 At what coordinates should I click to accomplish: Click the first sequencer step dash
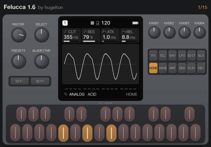pos(66,89)
